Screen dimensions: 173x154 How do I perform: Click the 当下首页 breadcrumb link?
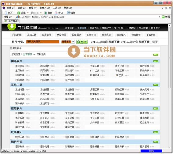(27, 54)
